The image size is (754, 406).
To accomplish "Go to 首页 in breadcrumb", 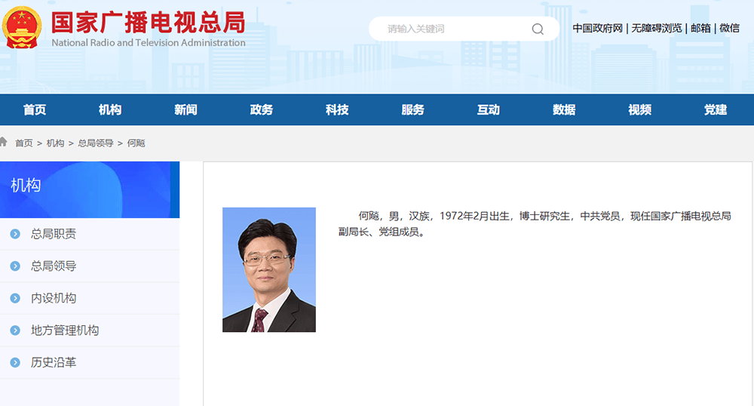I will pyautogui.click(x=24, y=143).
